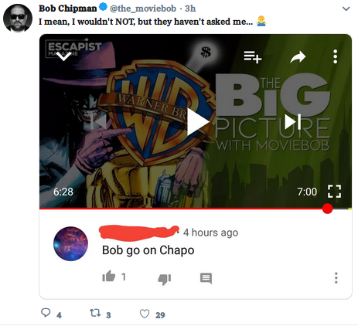Play the Big Picture video
Viewport: 358px width, 326px height.
198,122
